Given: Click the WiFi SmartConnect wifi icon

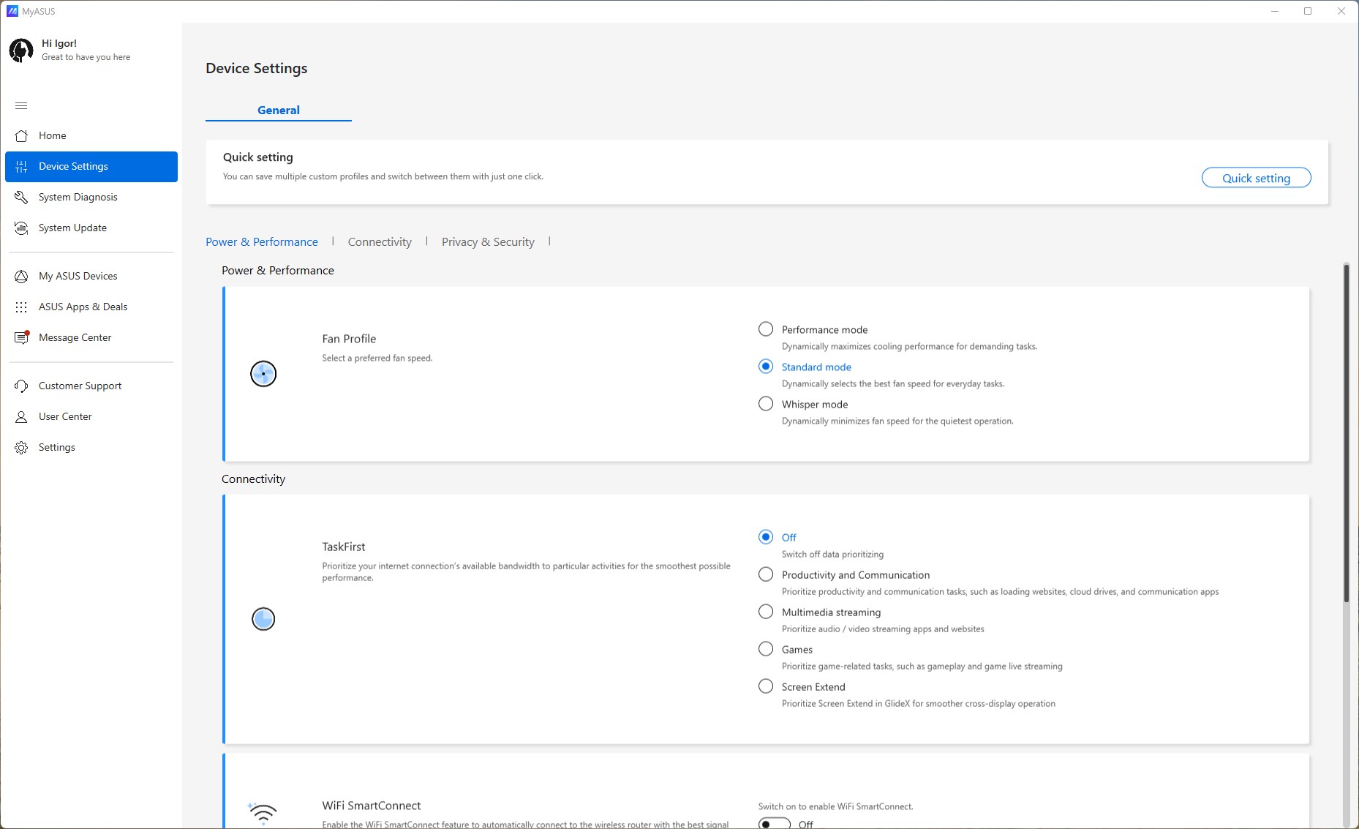Looking at the screenshot, I should pyautogui.click(x=263, y=814).
